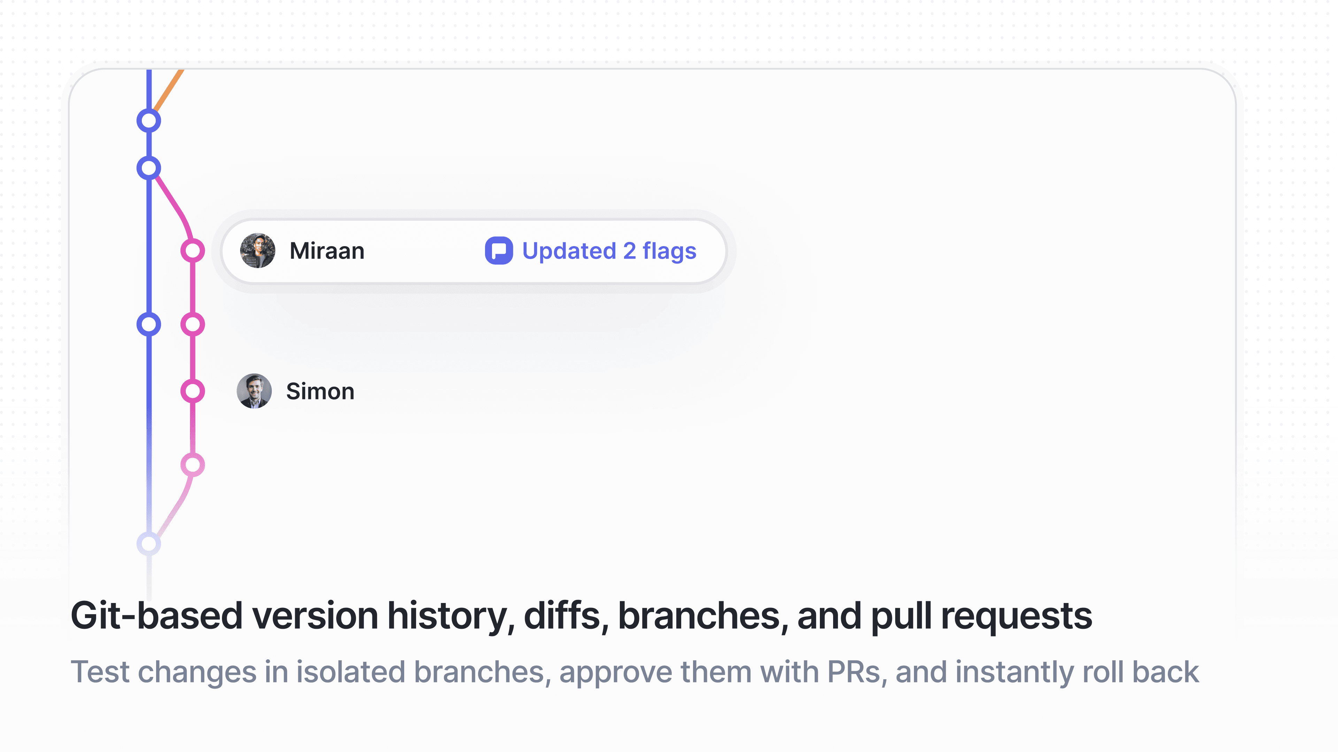Screen dimensions: 1338x752
Task: Click the Simon name label
Action: point(320,391)
